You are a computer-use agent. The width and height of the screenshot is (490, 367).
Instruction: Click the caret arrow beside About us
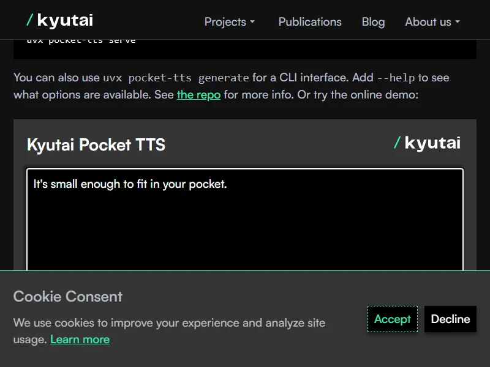click(457, 22)
